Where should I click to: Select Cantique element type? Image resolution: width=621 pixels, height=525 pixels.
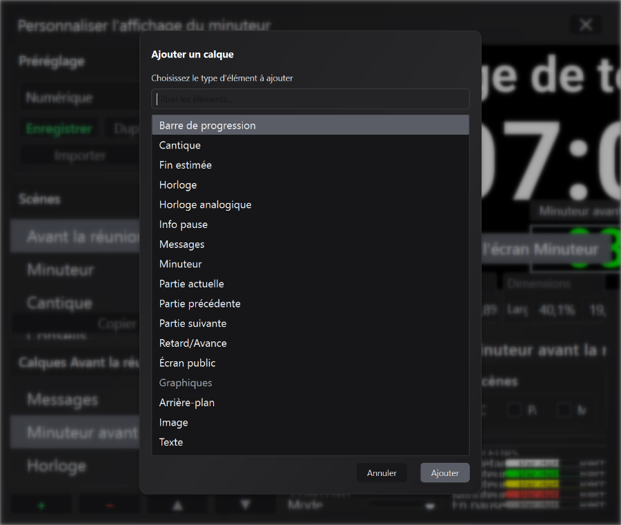310,145
